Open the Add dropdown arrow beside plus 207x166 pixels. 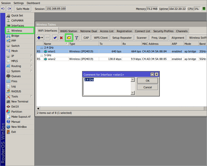coord(42,38)
